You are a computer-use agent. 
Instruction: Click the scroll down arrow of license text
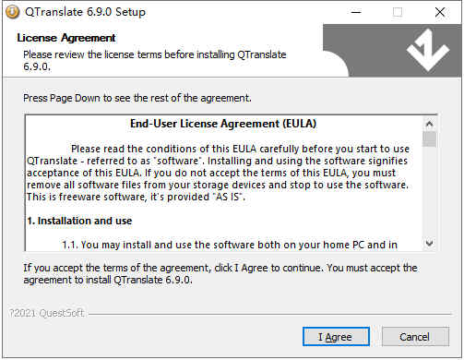tap(429, 243)
